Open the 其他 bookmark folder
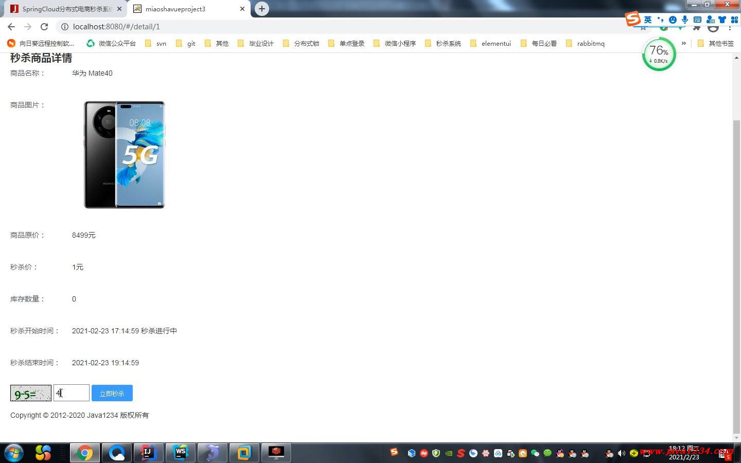Viewport: 741px width, 463px height. click(217, 44)
